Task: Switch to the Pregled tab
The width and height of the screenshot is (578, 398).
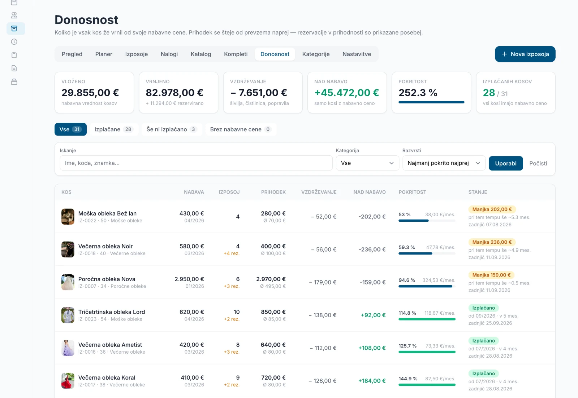Action: [72, 54]
